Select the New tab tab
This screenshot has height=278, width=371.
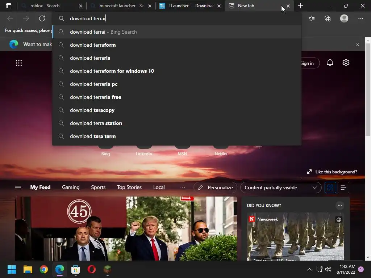(259, 6)
